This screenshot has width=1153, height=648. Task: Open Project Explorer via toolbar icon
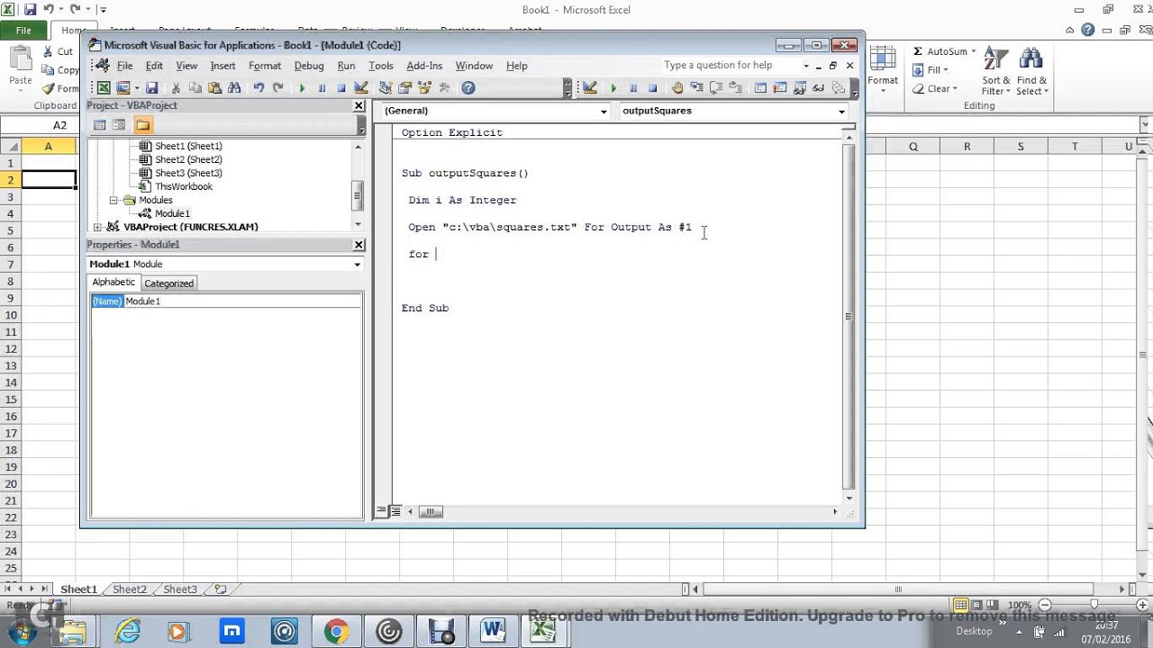coord(386,88)
